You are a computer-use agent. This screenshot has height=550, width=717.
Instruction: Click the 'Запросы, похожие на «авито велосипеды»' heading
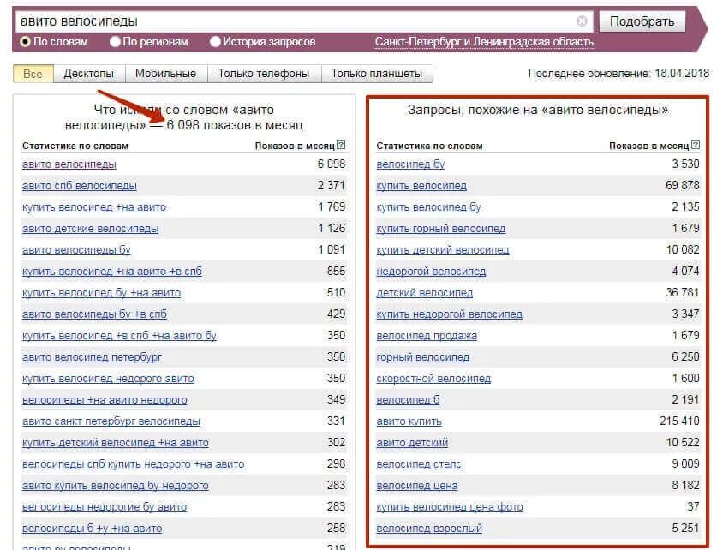click(x=538, y=110)
